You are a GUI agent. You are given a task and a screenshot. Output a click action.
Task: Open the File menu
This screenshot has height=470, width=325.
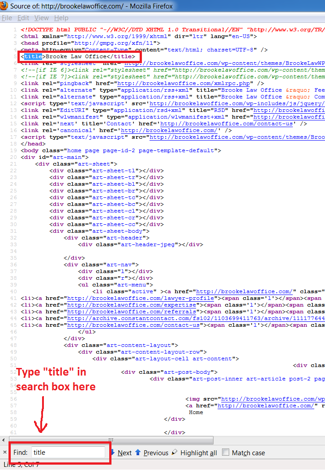(7, 18)
